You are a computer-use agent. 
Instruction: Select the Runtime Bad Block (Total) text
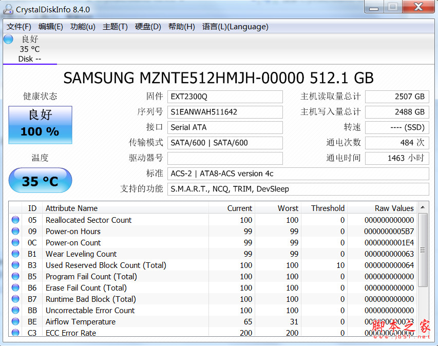pyautogui.click(x=91, y=299)
